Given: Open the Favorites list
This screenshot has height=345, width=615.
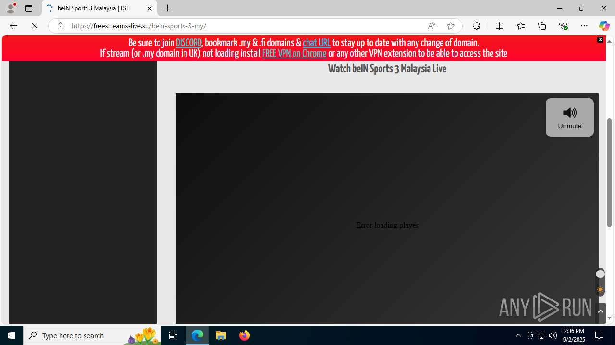Looking at the screenshot, I should tap(520, 26).
